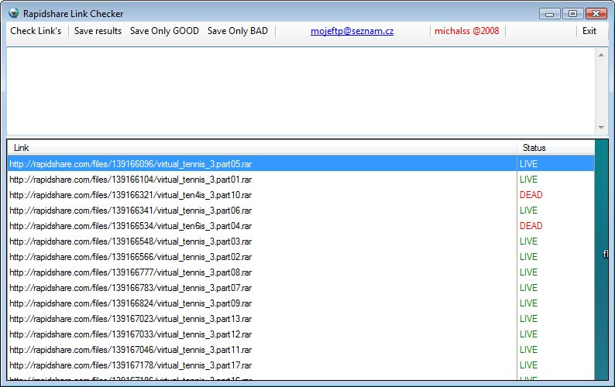Click inside the empty links text area
Image resolution: width=615 pixels, height=387 pixels.
pos(301,91)
